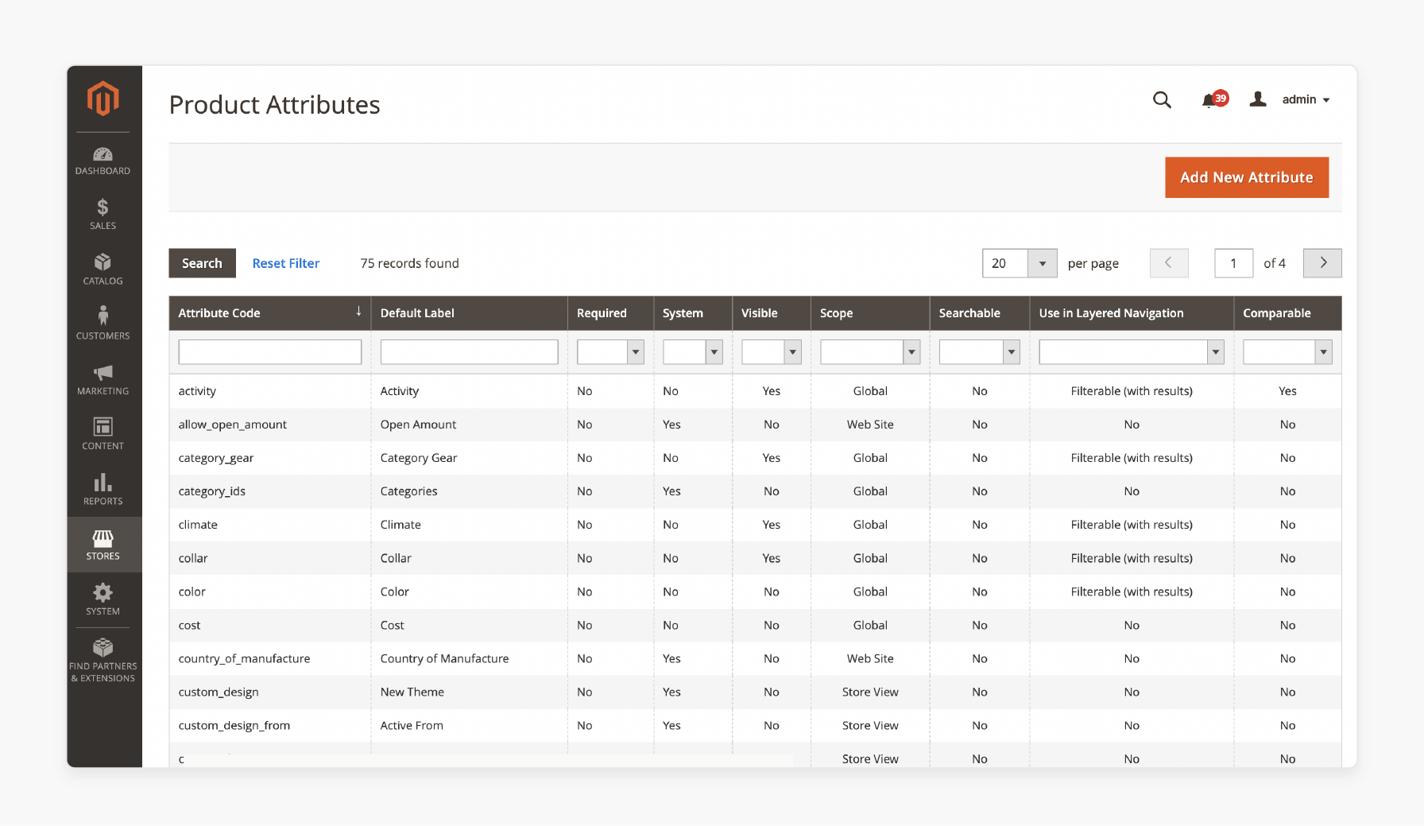Open the System gear icon menu

103,599
